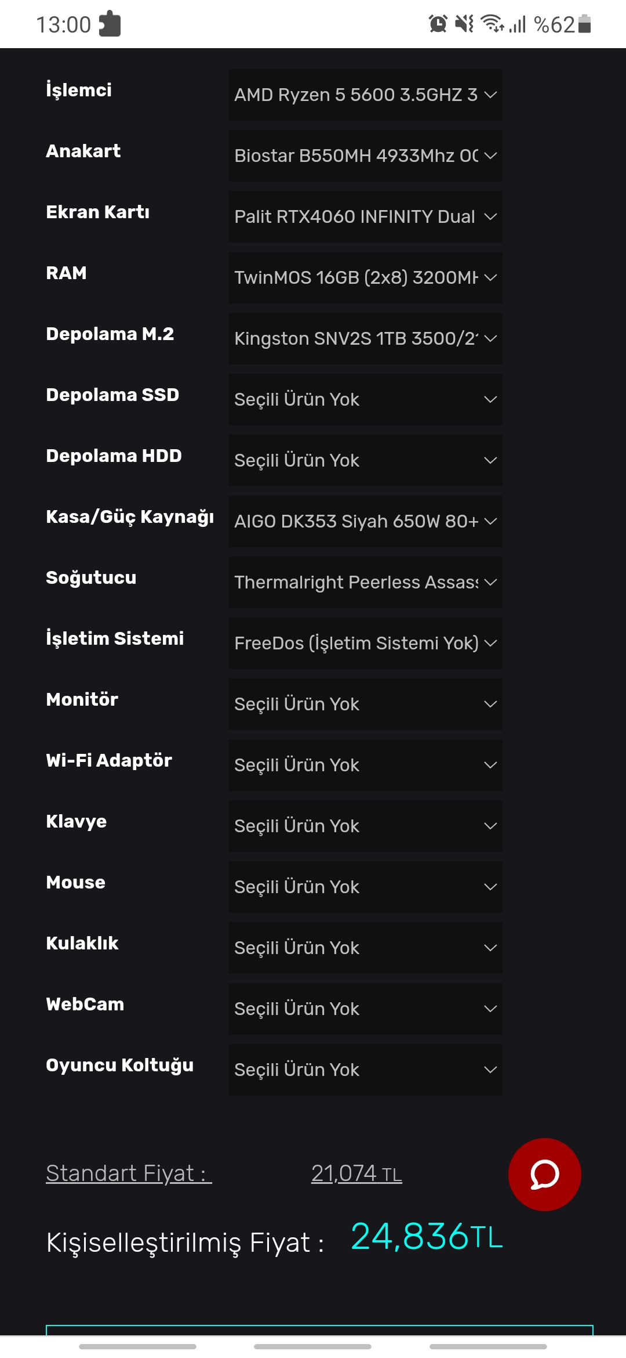
Task: Choose a Monitör from the dropdown
Action: 365,704
